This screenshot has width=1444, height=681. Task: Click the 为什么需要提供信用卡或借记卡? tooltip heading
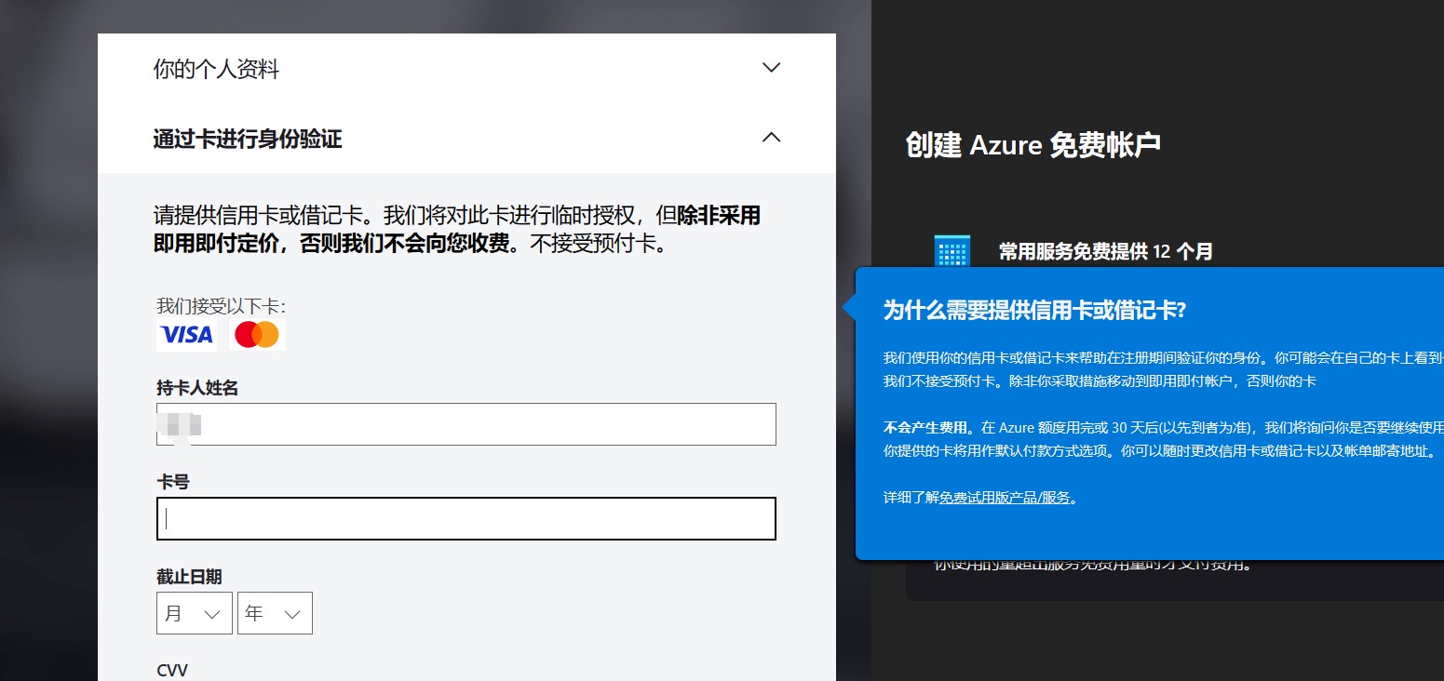[x=1034, y=311]
